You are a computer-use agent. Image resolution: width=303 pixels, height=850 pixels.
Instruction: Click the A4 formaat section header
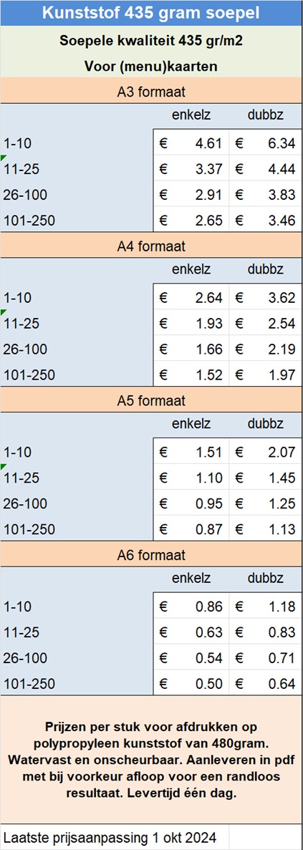[151, 246]
